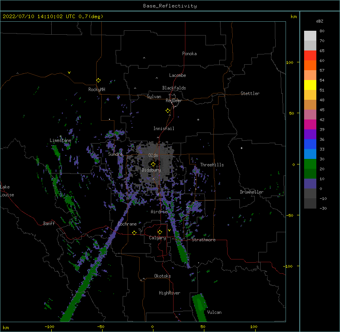Click the HighRiver label
This screenshot has height=332, width=340.
pyautogui.click(x=170, y=293)
